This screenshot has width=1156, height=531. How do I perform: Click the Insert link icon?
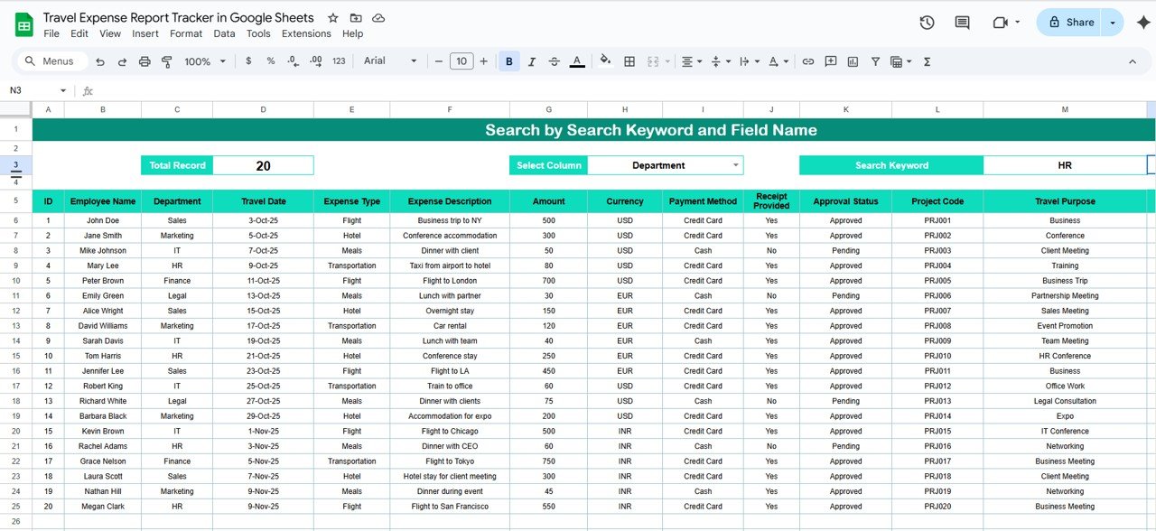pyautogui.click(x=807, y=61)
